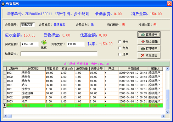Viewport: 173px width, 122px height.
Task: Click the 结帐备注 remark field
Action: [59, 54]
